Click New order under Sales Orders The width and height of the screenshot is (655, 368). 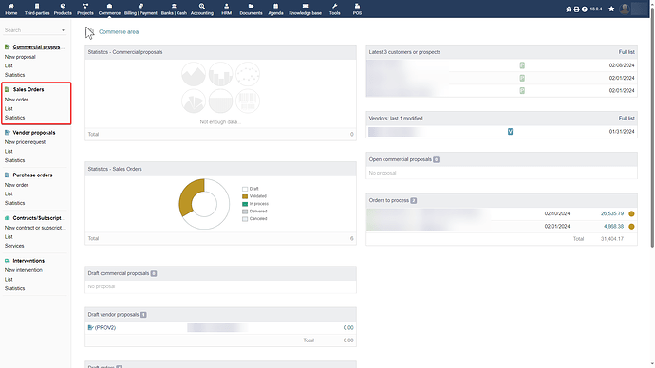click(x=16, y=100)
